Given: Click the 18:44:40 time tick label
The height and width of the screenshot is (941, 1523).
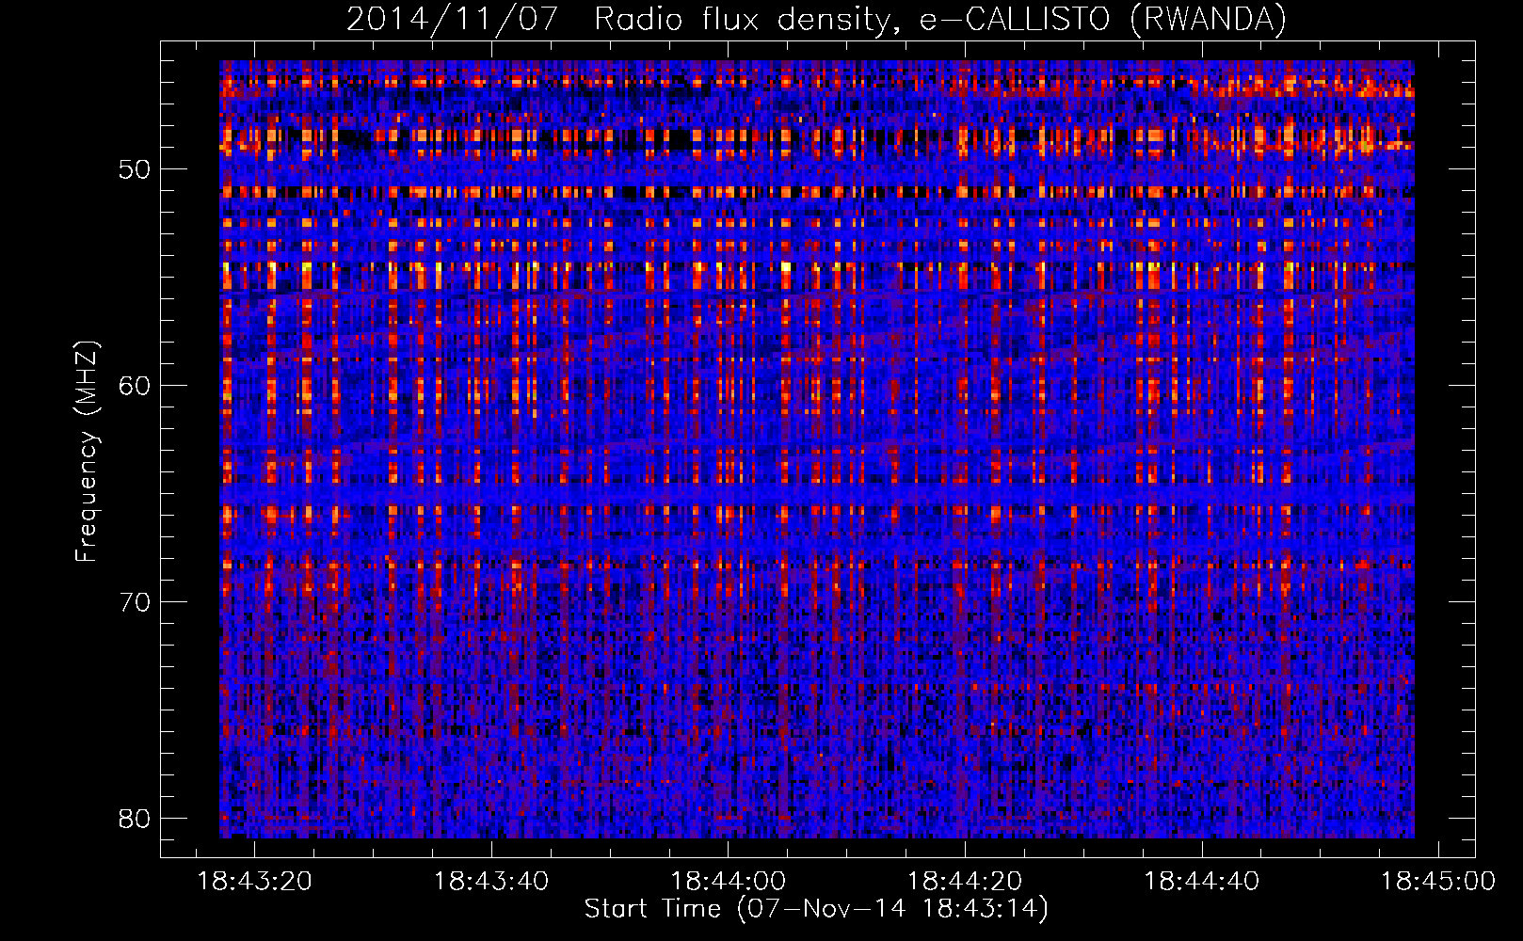Looking at the screenshot, I should click(1202, 881).
